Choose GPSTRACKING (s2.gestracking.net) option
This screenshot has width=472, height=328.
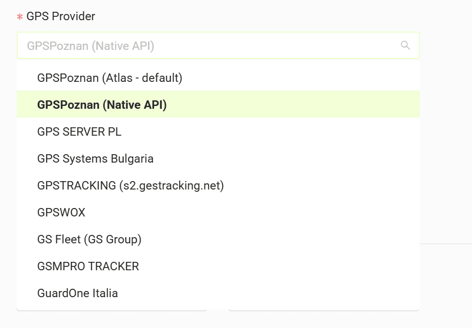pyautogui.click(x=218, y=186)
